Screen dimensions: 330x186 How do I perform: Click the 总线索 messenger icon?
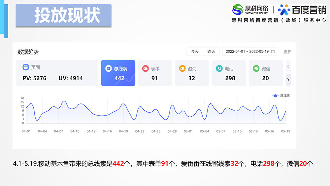(109, 69)
